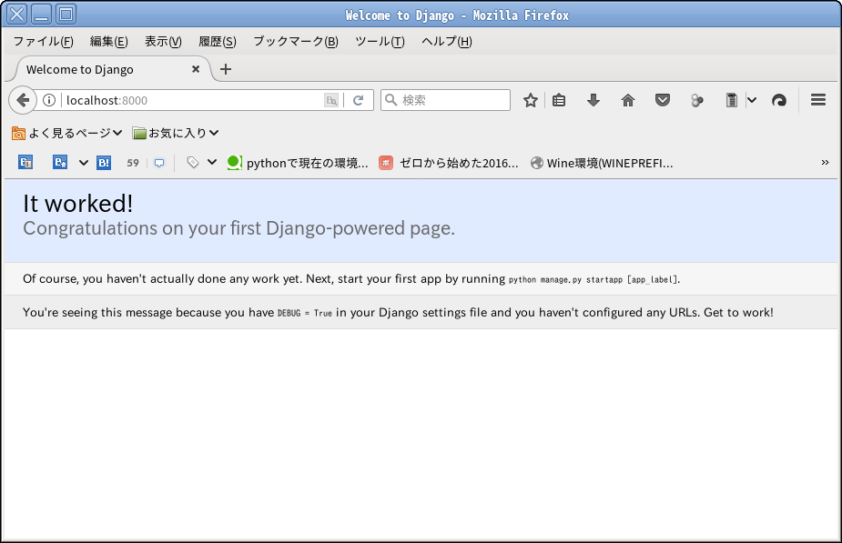This screenshot has width=842, height=543.
Task: Minimize the Firefox window
Action: [41, 14]
